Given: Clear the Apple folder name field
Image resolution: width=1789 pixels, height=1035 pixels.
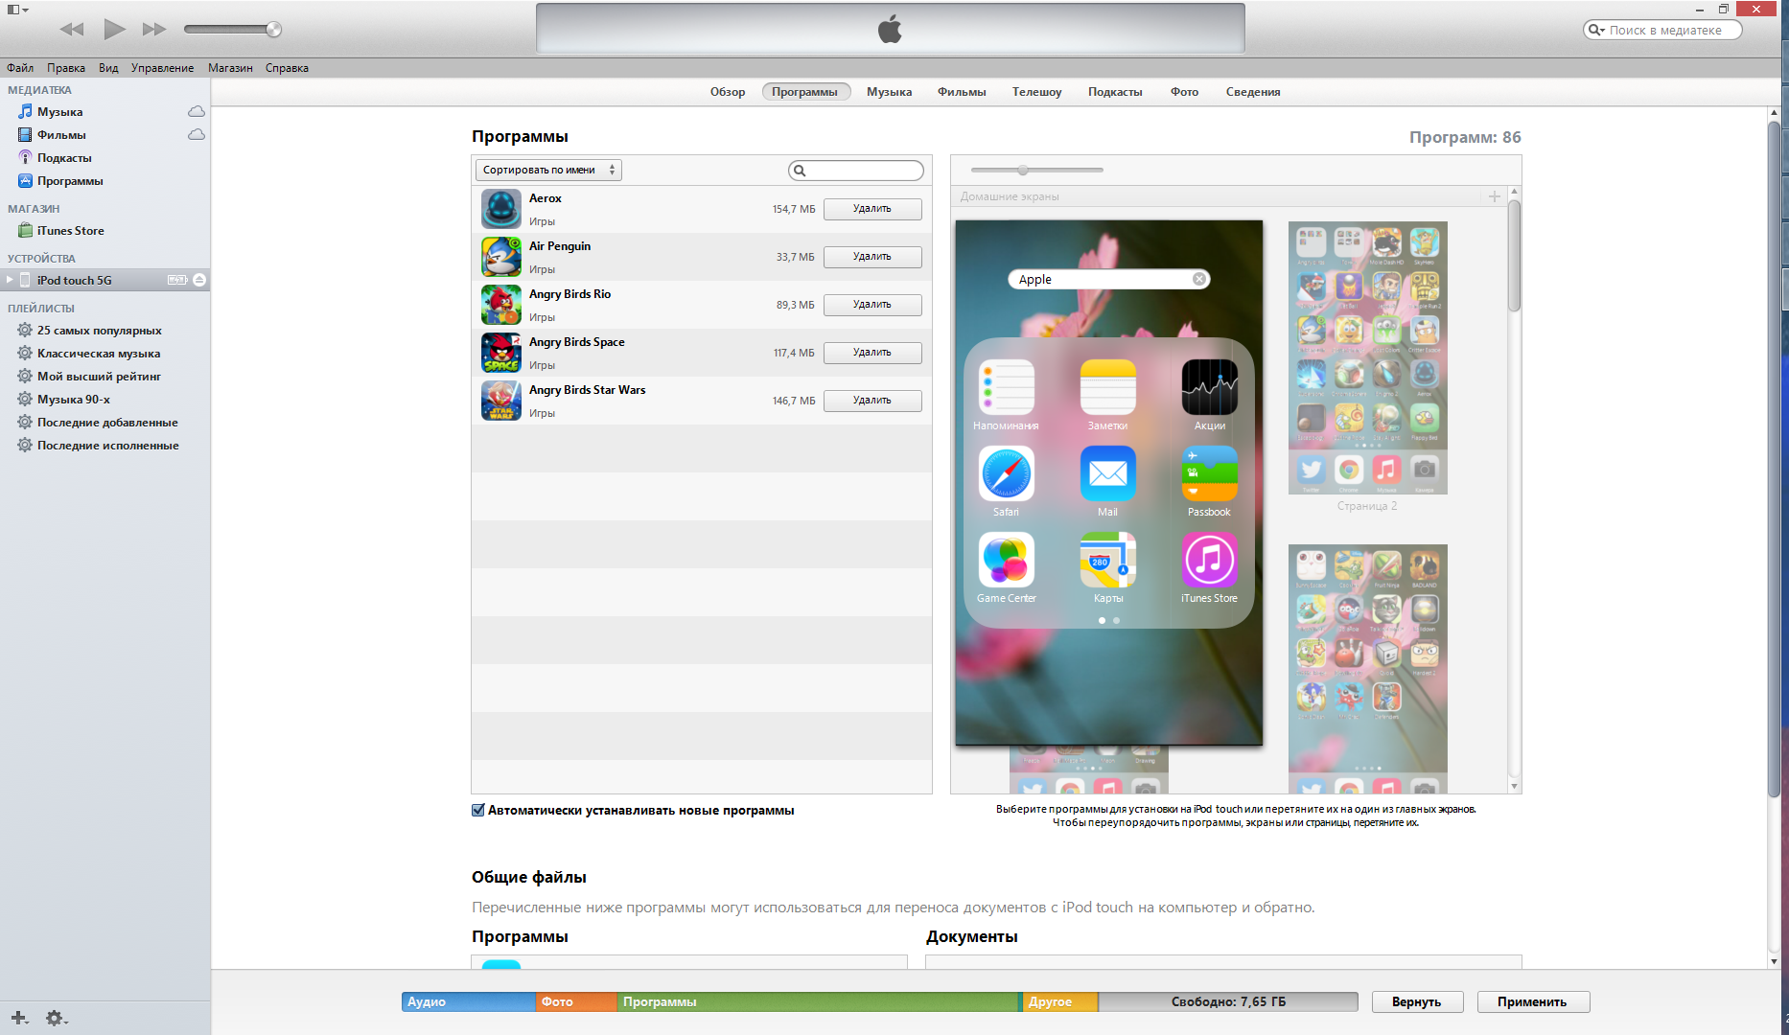Looking at the screenshot, I should [x=1198, y=279].
